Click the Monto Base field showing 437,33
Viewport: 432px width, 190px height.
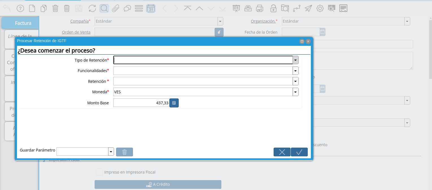click(x=141, y=103)
